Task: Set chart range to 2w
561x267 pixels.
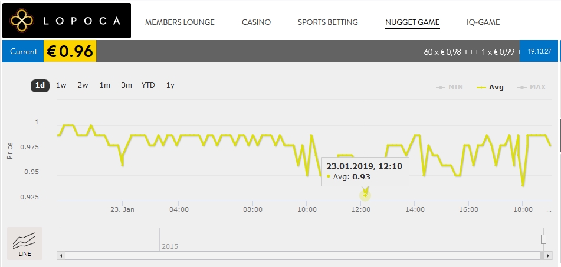Action: point(83,85)
